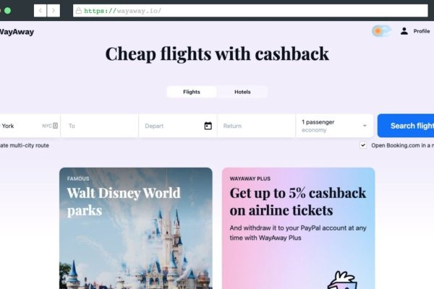Click the padlock icon in address bar
The image size is (434, 289).
[x=79, y=11]
